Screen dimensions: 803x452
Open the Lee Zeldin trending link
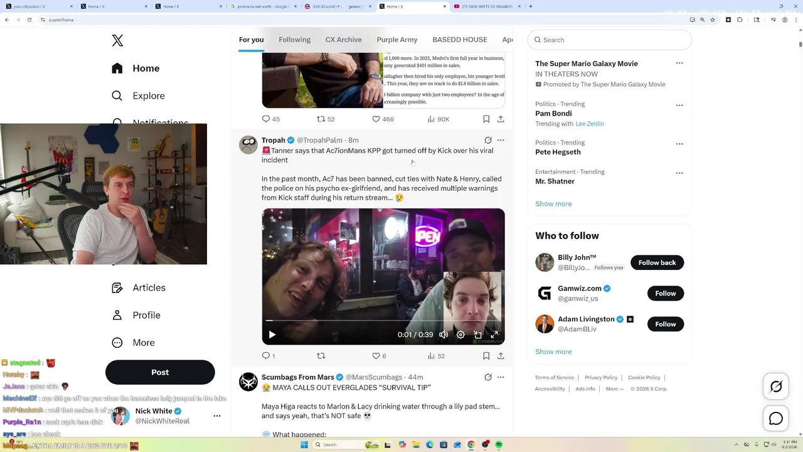[x=590, y=124]
